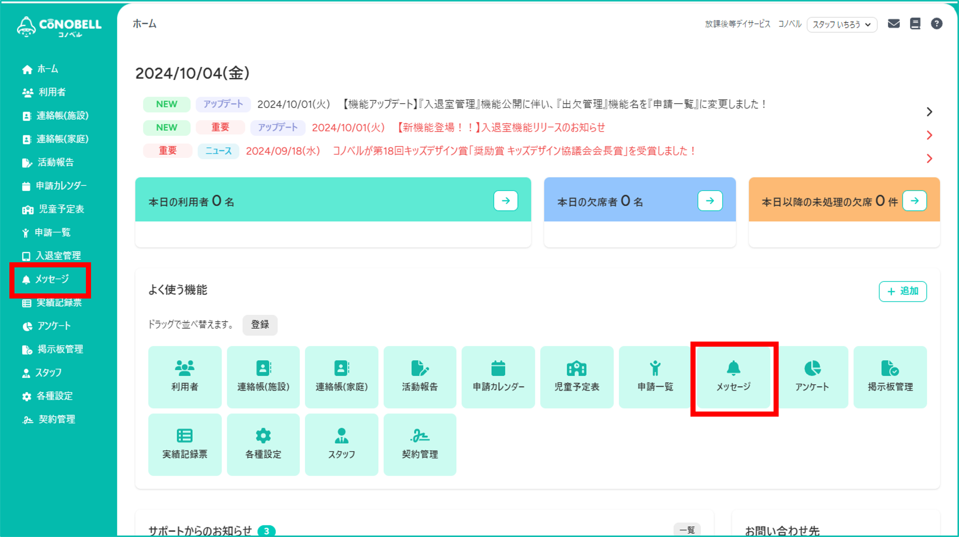Open 連絡帳(家庭) in the sidebar
This screenshot has width=959, height=537.
55,139
